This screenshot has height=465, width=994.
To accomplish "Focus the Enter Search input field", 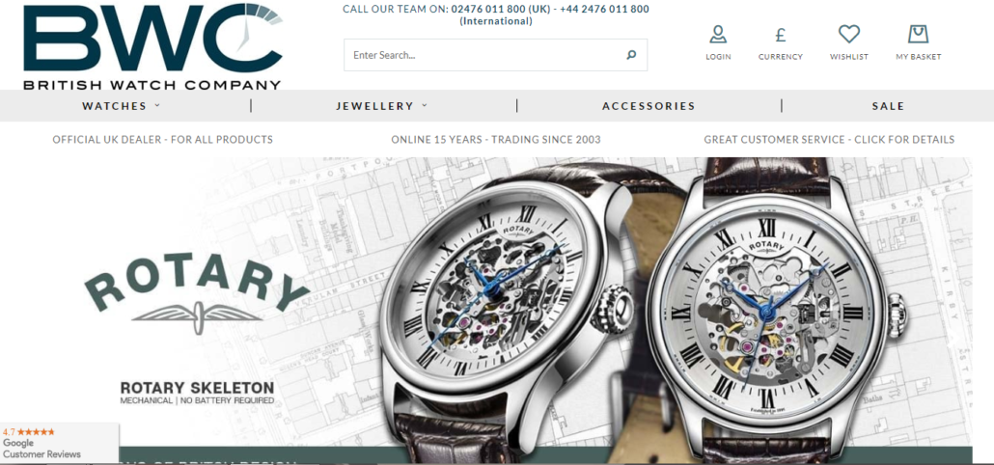I will (485, 55).
